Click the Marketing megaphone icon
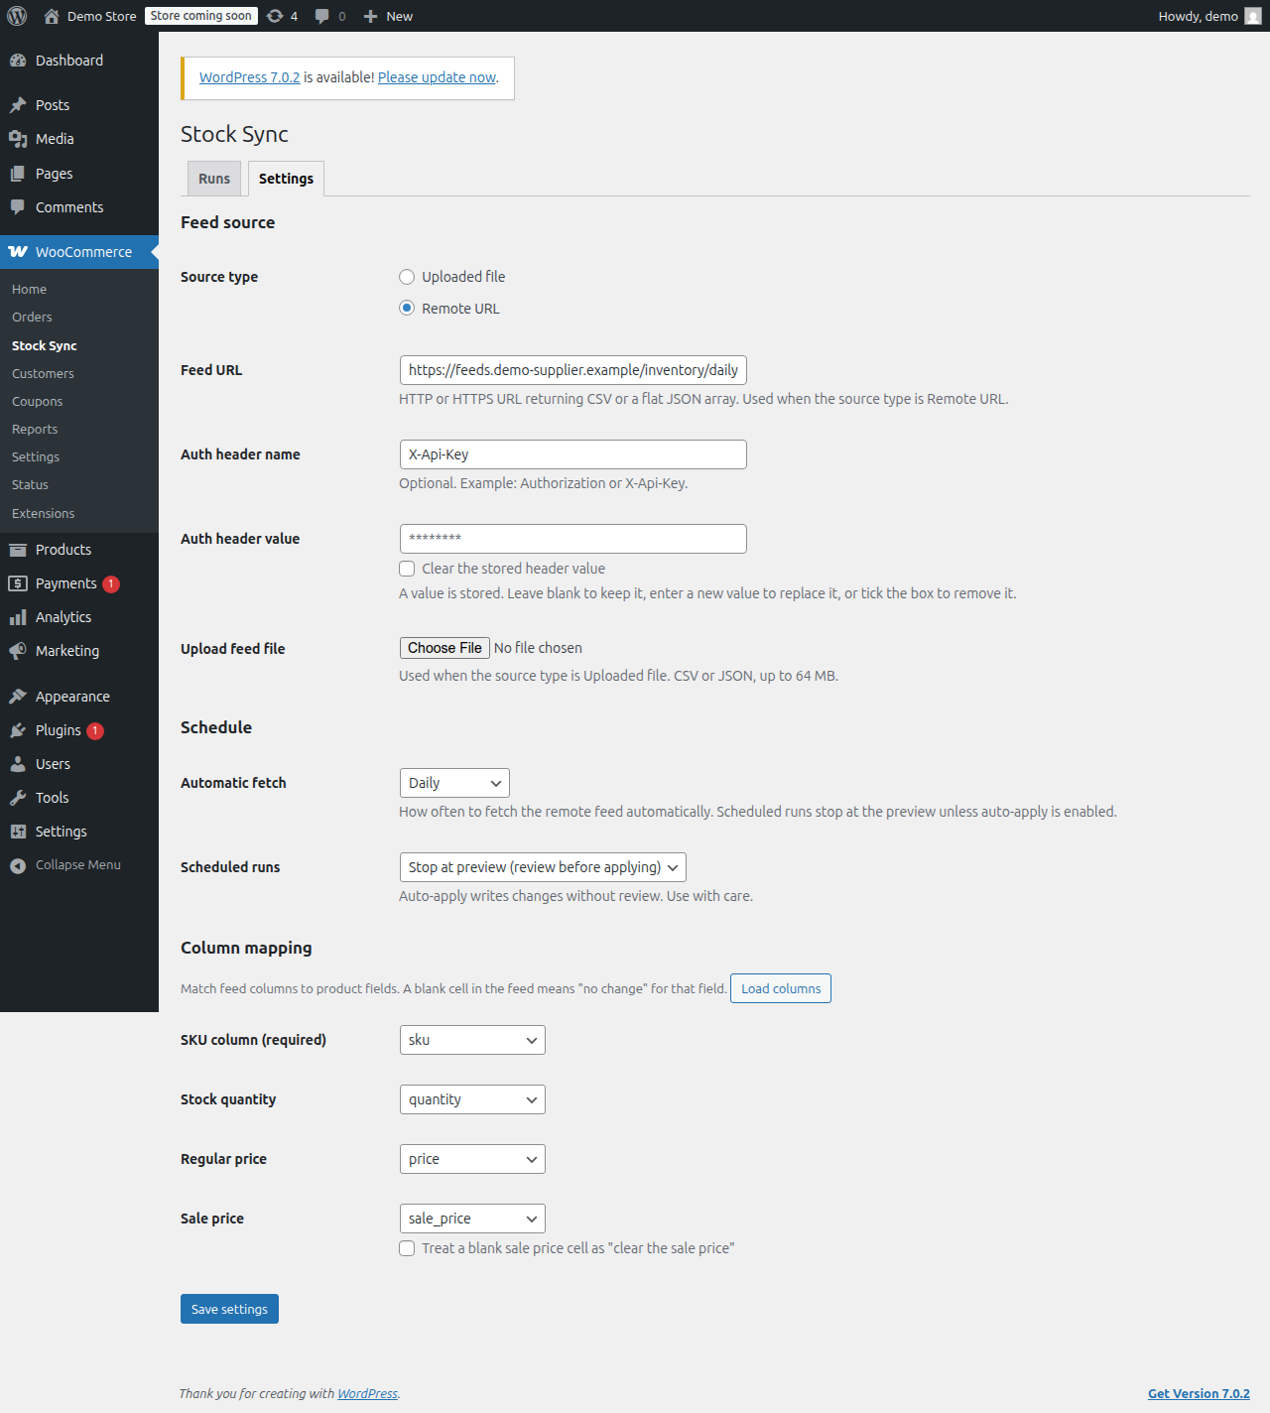Viewport: 1270px width, 1413px height. click(18, 651)
